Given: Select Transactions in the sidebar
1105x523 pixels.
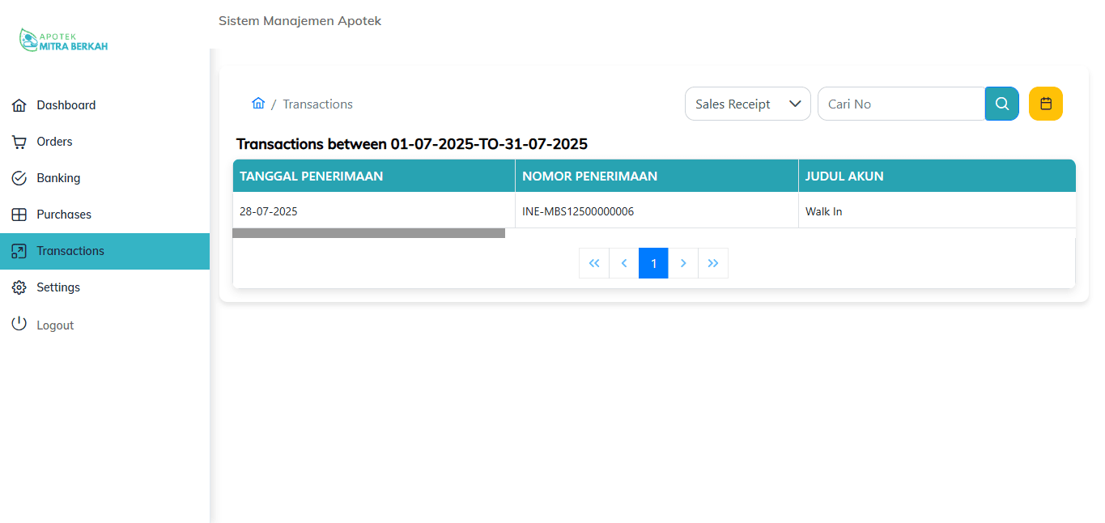Looking at the screenshot, I should click(x=70, y=251).
